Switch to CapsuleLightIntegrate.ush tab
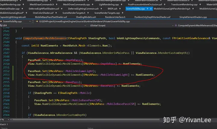Image resolution: width=217 pixels, height=129 pixels. (x=13, y=17)
